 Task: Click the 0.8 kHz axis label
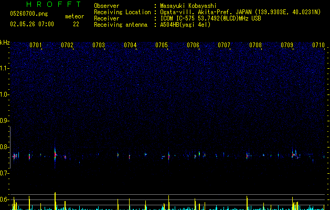[x=5, y=147]
